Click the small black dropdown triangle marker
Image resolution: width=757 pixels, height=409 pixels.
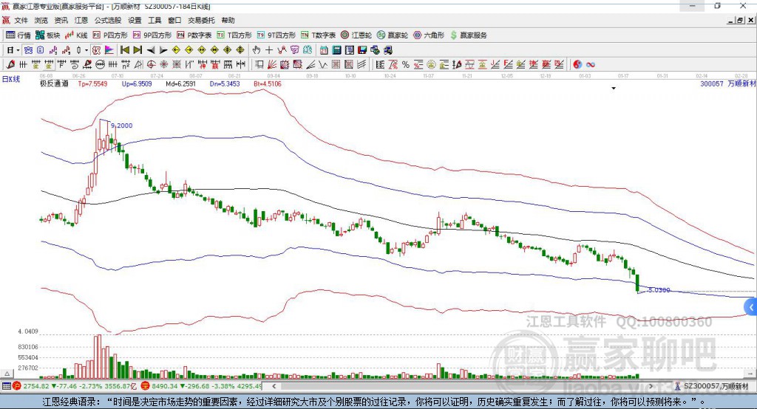coord(614,89)
